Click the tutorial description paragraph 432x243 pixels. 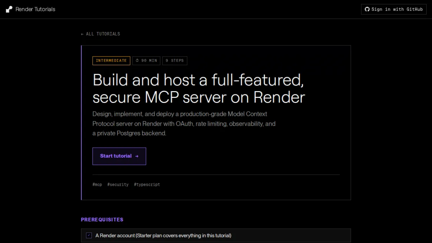click(x=184, y=123)
